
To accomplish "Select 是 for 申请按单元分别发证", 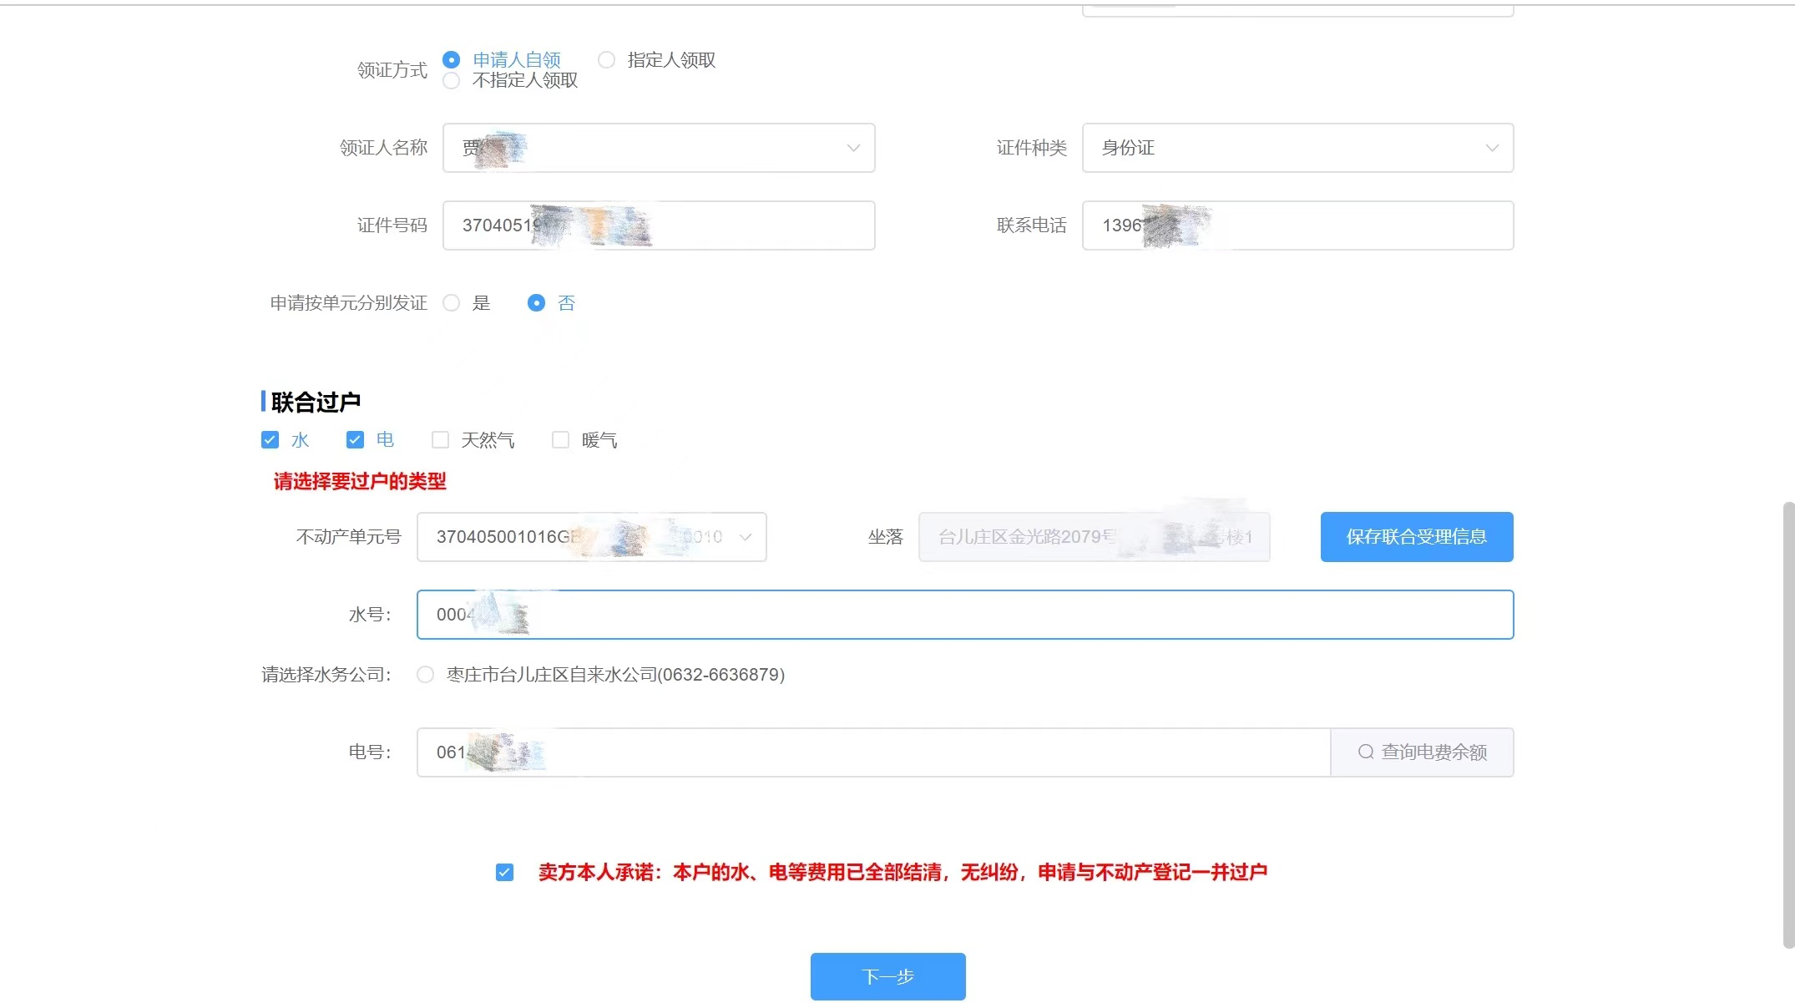I will point(452,303).
